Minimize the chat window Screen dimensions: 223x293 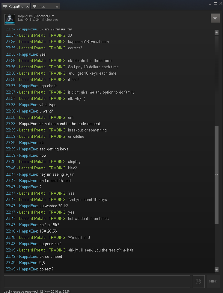[210, 4]
